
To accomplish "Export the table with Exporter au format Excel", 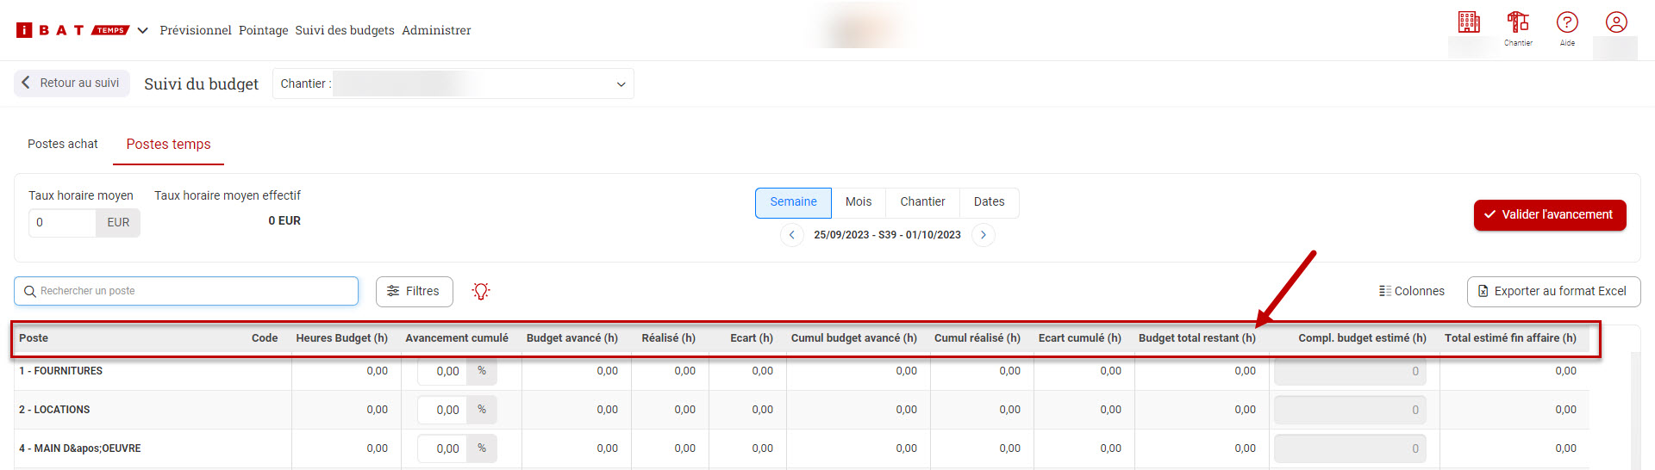I will pos(1553,291).
